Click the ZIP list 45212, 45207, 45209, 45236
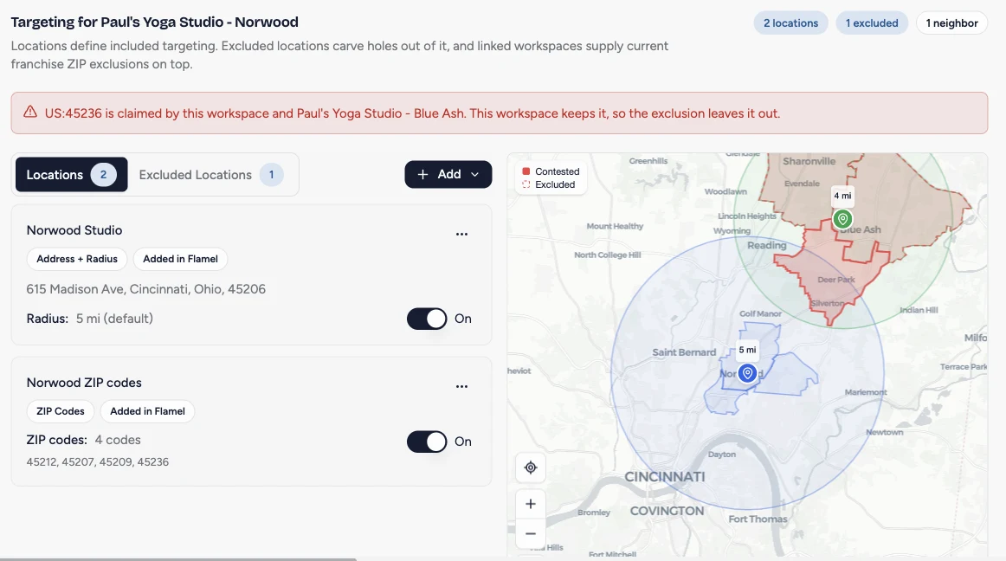The image size is (1006, 561). (x=98, y=462)
